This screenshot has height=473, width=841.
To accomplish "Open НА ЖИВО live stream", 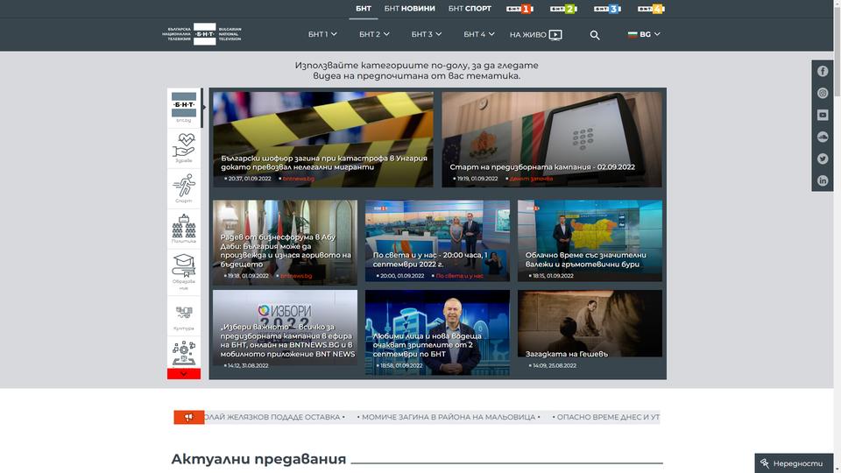I will coord(536,35).
